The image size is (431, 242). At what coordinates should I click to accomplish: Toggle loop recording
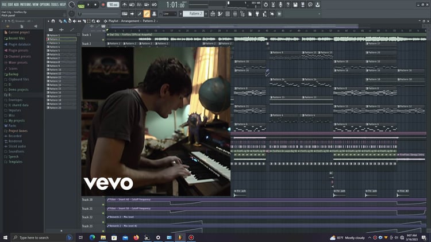[x=154, y=5]
